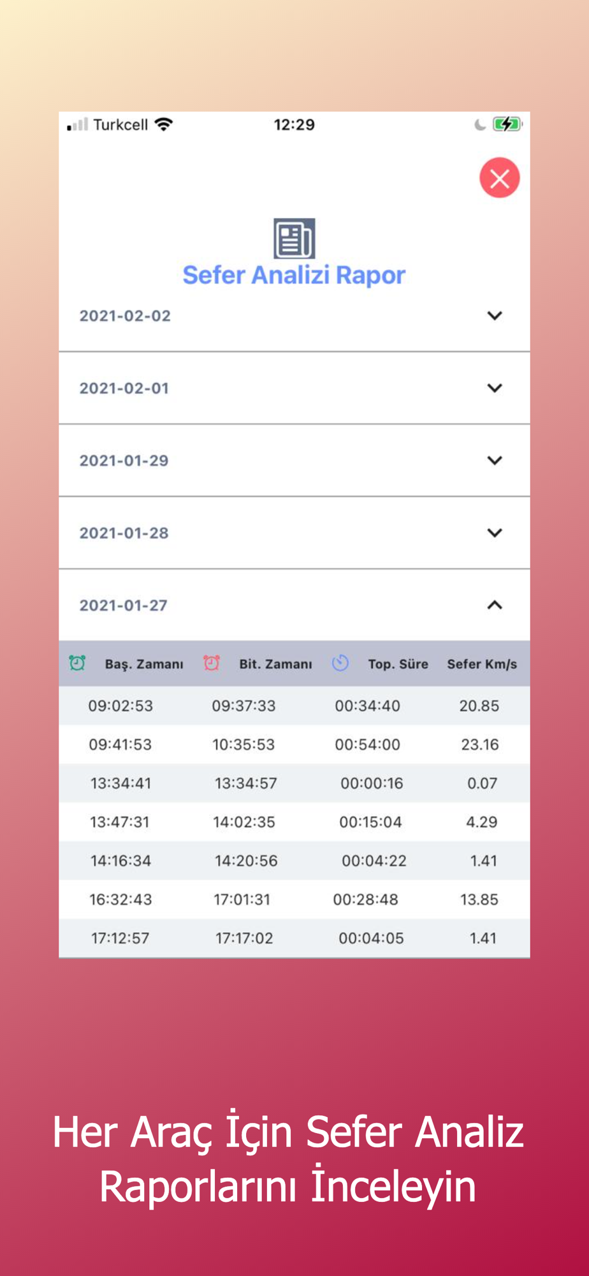Select the trip starting at 09:02:53
The height and width of the screenshot is (1276, 589).
coord(294,706)
